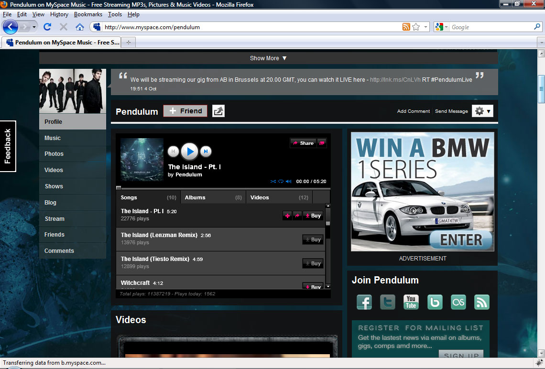Switch to the Albums tab in player
The height and width of the screenshot is (369, 545).
click(x=213, y=197)
